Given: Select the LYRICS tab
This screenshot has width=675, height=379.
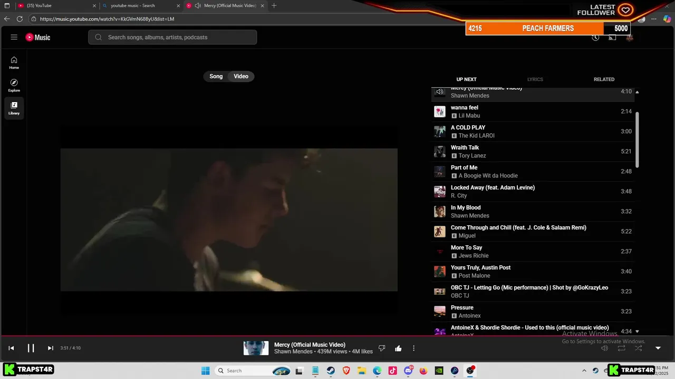Looking at the screenshot, I should pos(535,79).
